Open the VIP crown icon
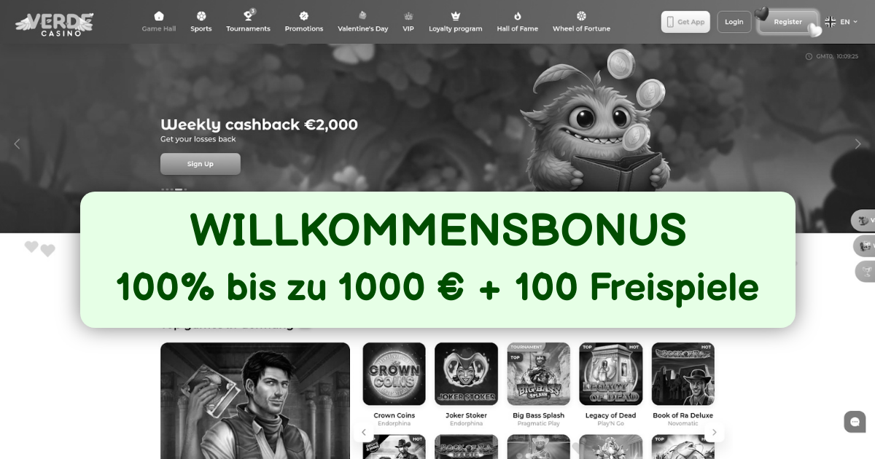This screenshot has height=459, width=875. 408,15
